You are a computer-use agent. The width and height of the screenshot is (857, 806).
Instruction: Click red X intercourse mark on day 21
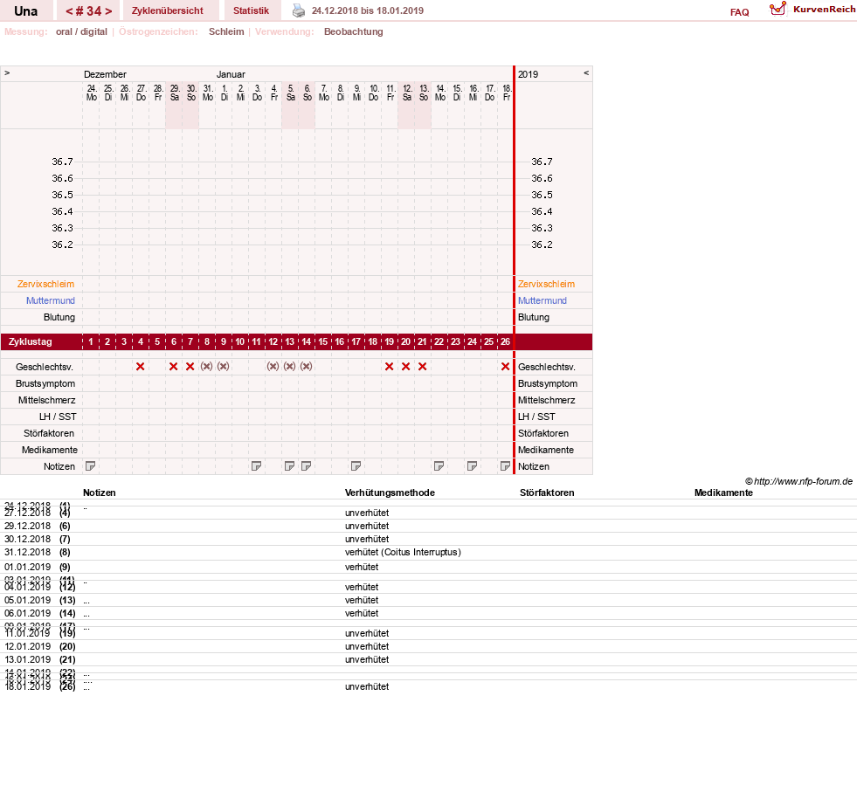(x=423, y=367)
